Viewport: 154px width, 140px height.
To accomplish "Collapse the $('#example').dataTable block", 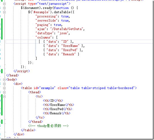I will pos(4,12).
